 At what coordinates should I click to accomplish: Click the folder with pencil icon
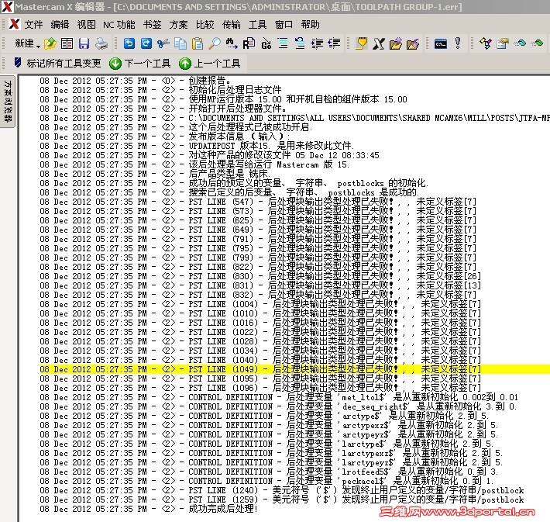click(x=413, y=43)
